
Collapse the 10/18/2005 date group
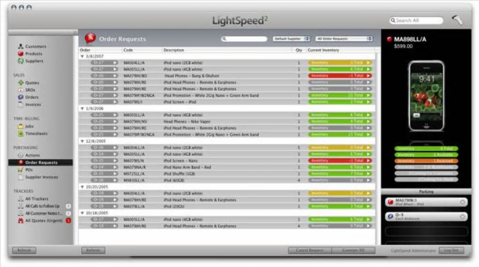coord(82,213)
